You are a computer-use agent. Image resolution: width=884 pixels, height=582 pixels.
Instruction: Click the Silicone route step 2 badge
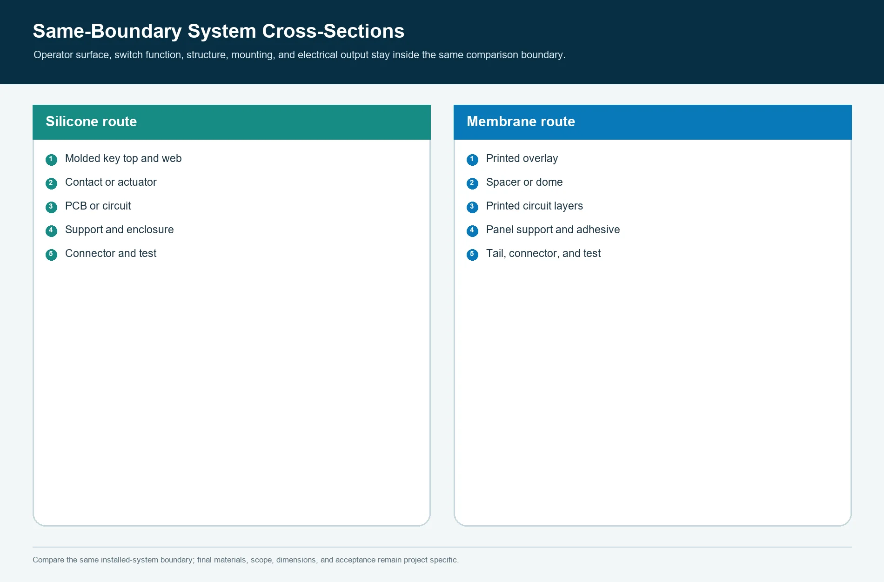coord(51,183)
